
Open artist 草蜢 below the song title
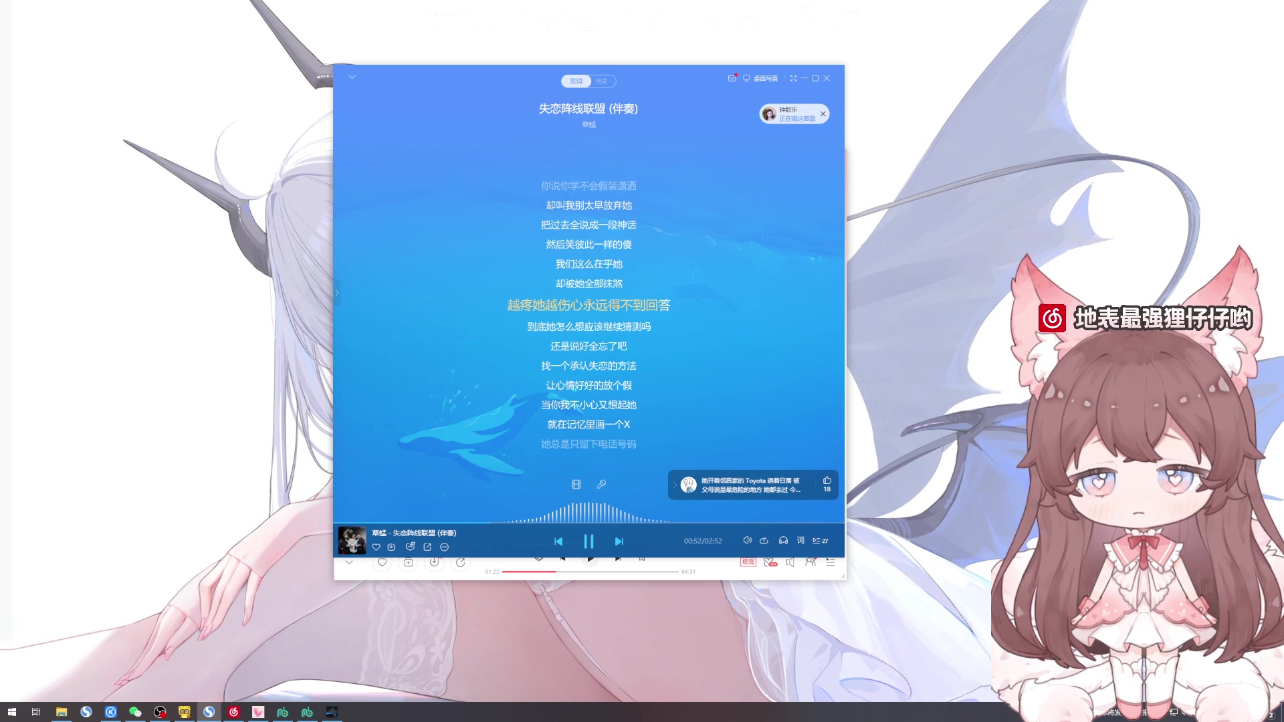588,125
